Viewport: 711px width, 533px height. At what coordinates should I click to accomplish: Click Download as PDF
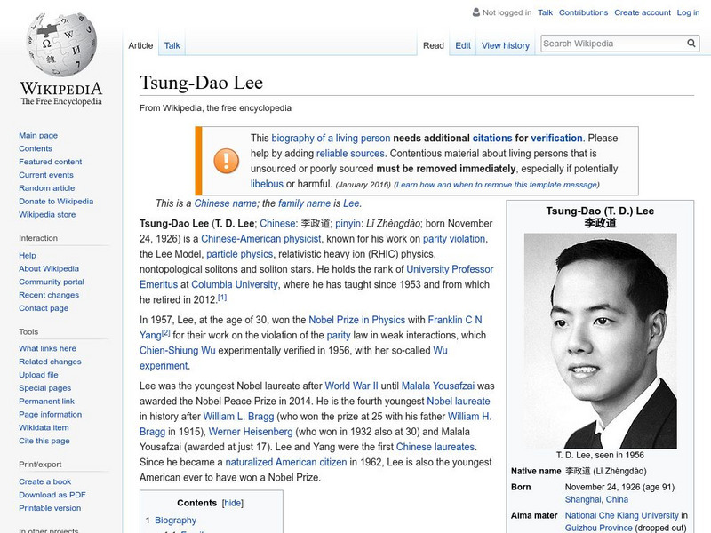coord(52,495)
